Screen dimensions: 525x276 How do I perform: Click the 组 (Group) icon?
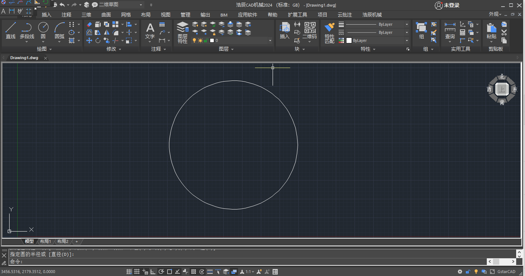[421, 31]
